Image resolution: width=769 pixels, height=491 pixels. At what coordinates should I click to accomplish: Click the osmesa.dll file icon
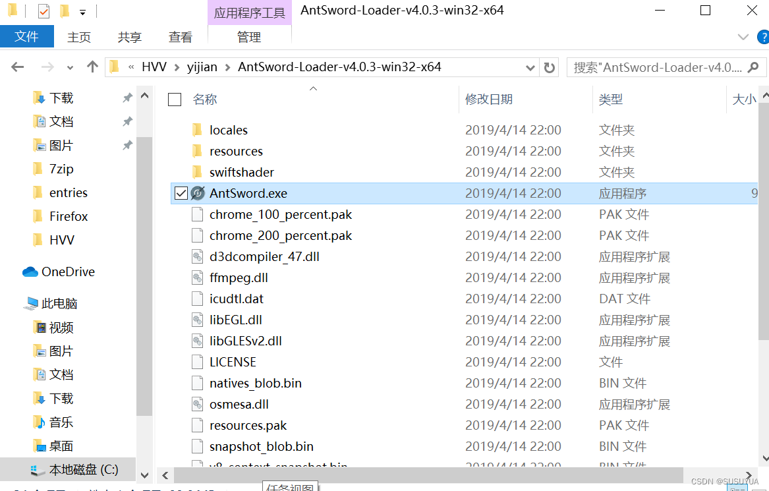click(197, 404)
